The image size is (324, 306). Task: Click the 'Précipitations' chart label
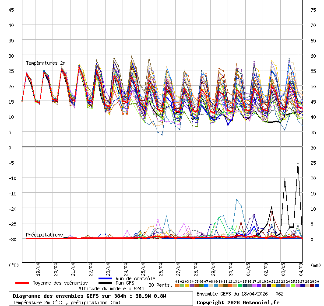[44, 235]
